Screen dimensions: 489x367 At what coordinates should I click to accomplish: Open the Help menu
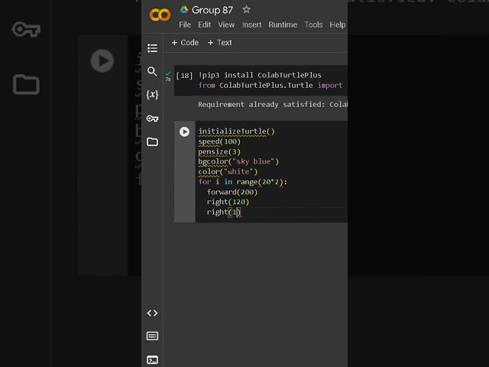338,24
